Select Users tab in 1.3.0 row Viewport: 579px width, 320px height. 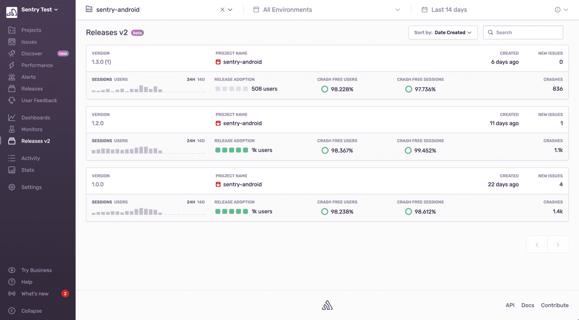pyautogui.click(x=121, y=80)
